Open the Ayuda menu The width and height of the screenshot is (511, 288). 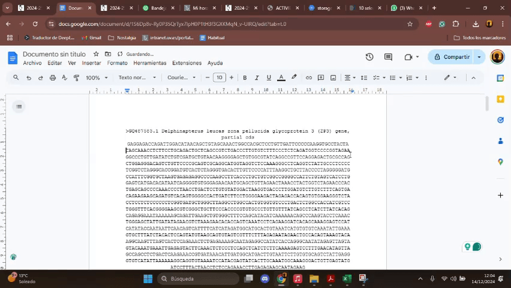click(215, 63)
